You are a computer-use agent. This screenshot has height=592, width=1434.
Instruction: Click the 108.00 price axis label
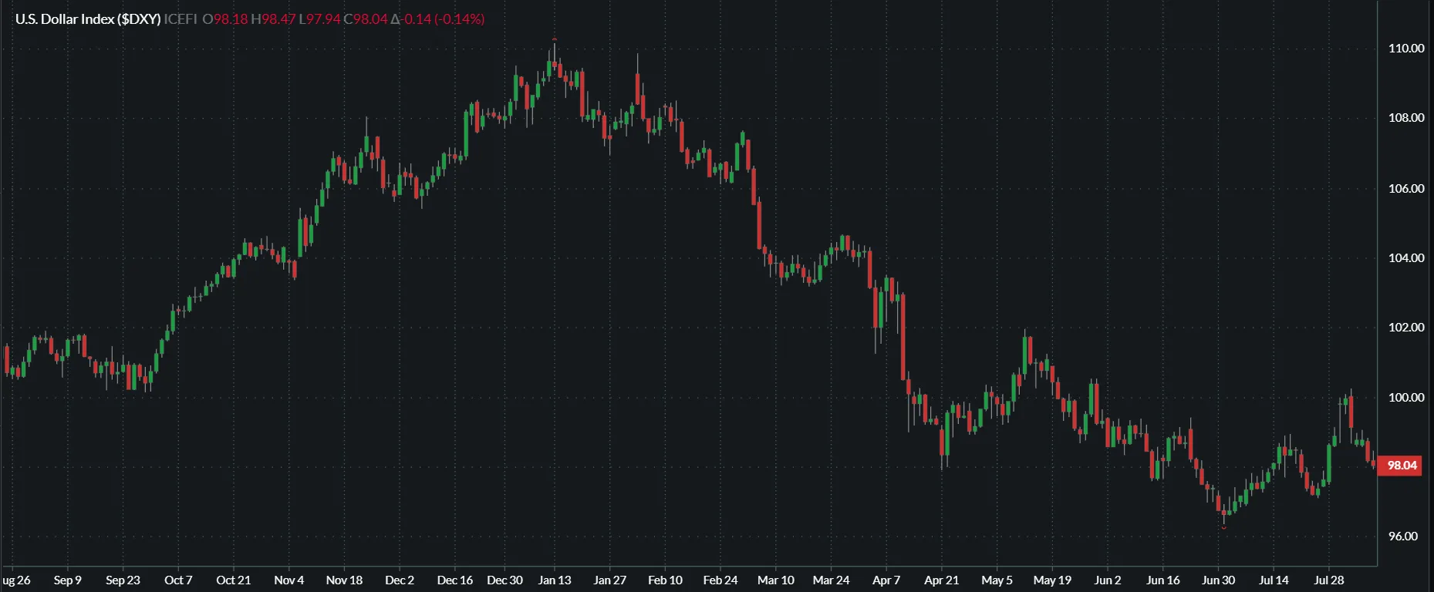tap(1405, 118)
